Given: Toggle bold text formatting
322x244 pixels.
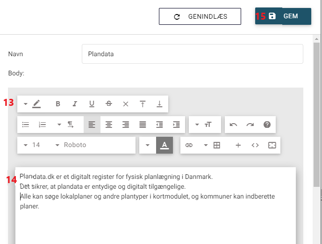Looking at the screenshot, I should (x=58, y=104).
